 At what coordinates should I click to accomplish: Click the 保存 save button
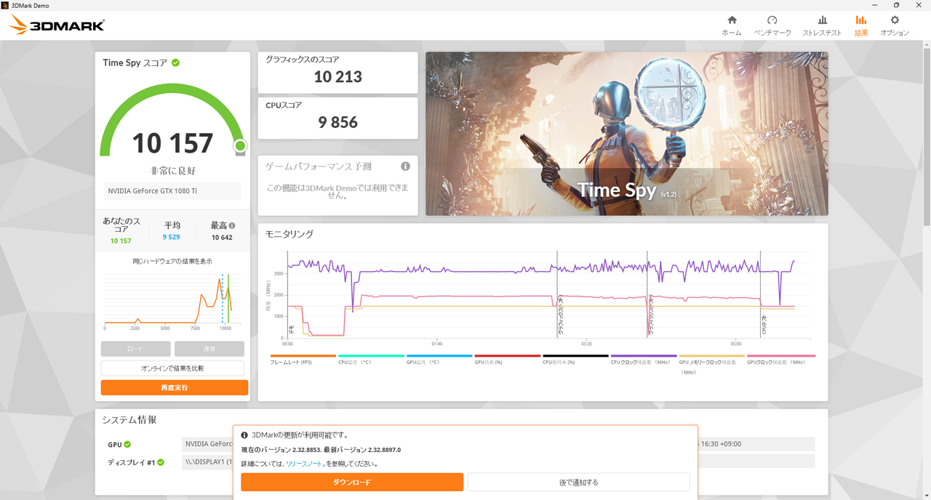(209, 349)
